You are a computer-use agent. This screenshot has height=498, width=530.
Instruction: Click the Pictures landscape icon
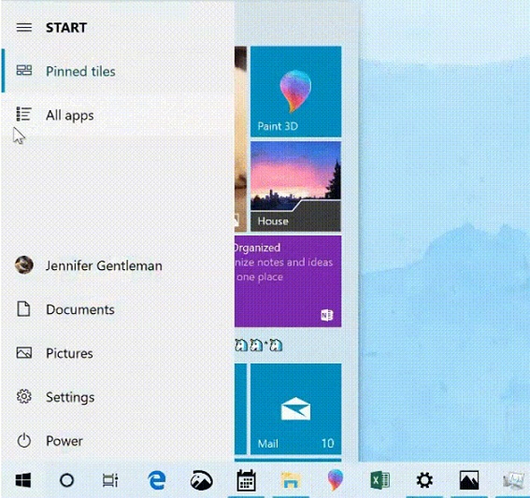pos(24,353)
